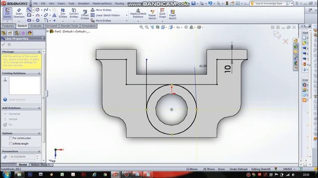Expand the Part2 tree node

click(x=48, y=31)
